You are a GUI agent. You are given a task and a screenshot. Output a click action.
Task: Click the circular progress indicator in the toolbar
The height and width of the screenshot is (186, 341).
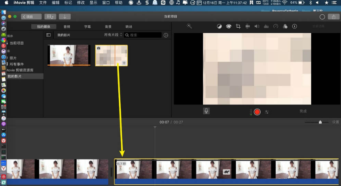tap(322, 17)
